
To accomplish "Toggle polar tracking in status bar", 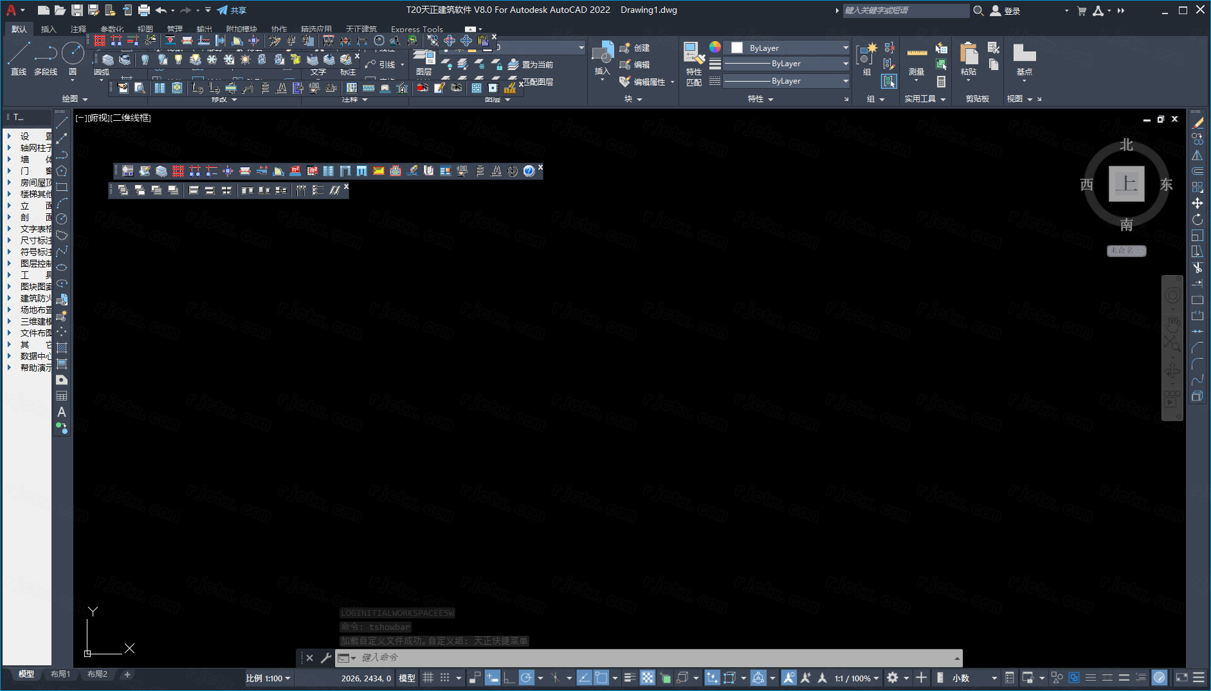I will [x=526, y=678].
